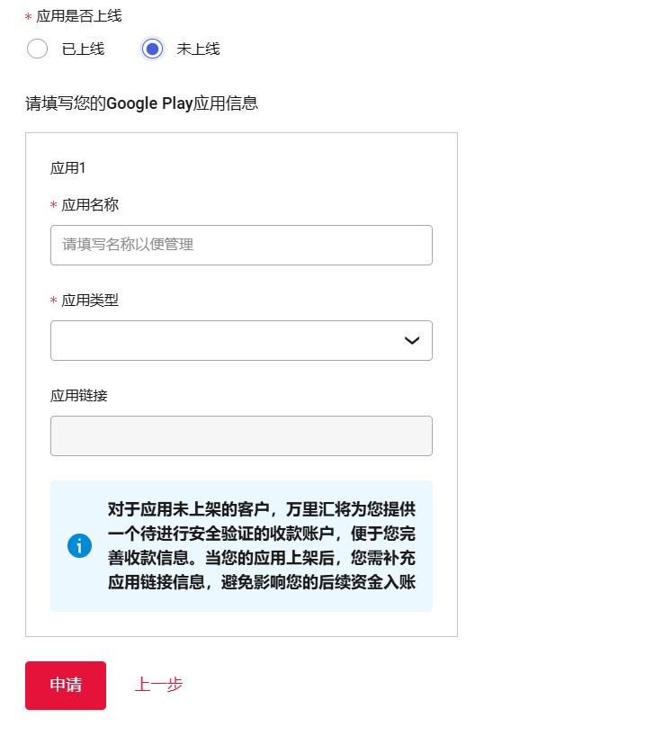This screenshot has height=736, width=663.
Task: Click the disabled 应用链接 input field
Action: coord(241,435)
